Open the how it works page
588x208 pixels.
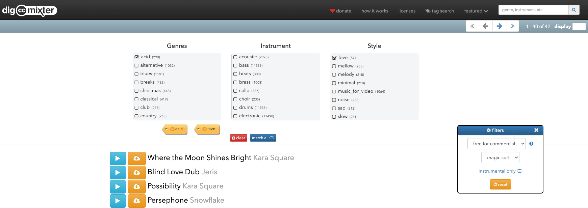tap(375, 11)
